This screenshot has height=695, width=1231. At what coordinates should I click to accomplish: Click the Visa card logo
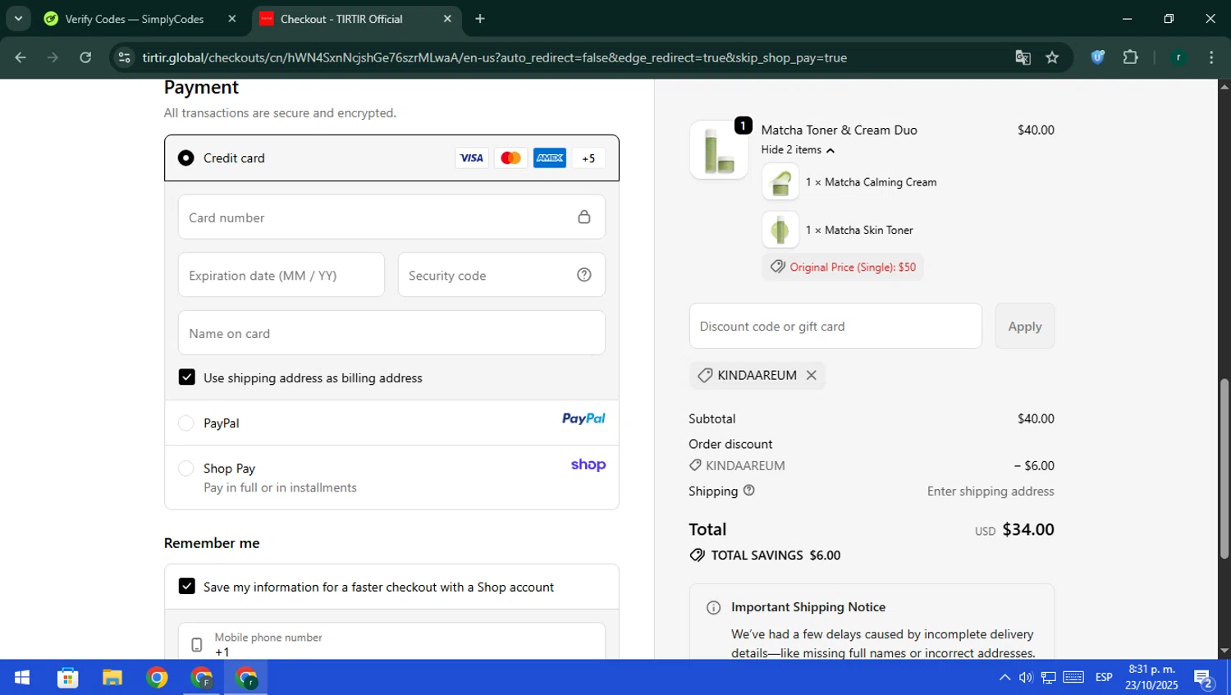471,158
